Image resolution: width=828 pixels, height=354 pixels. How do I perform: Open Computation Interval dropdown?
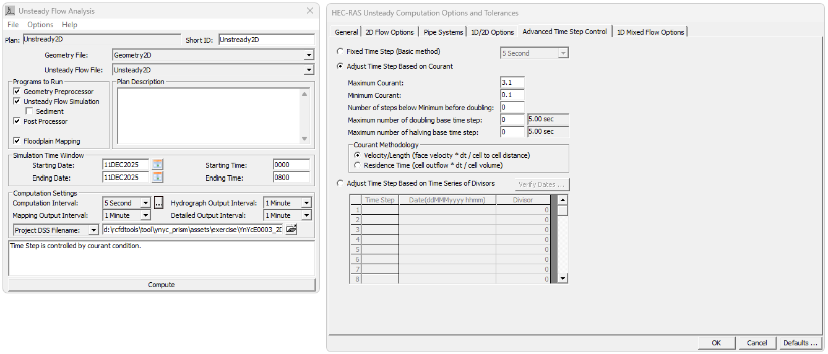coord(145,203)
